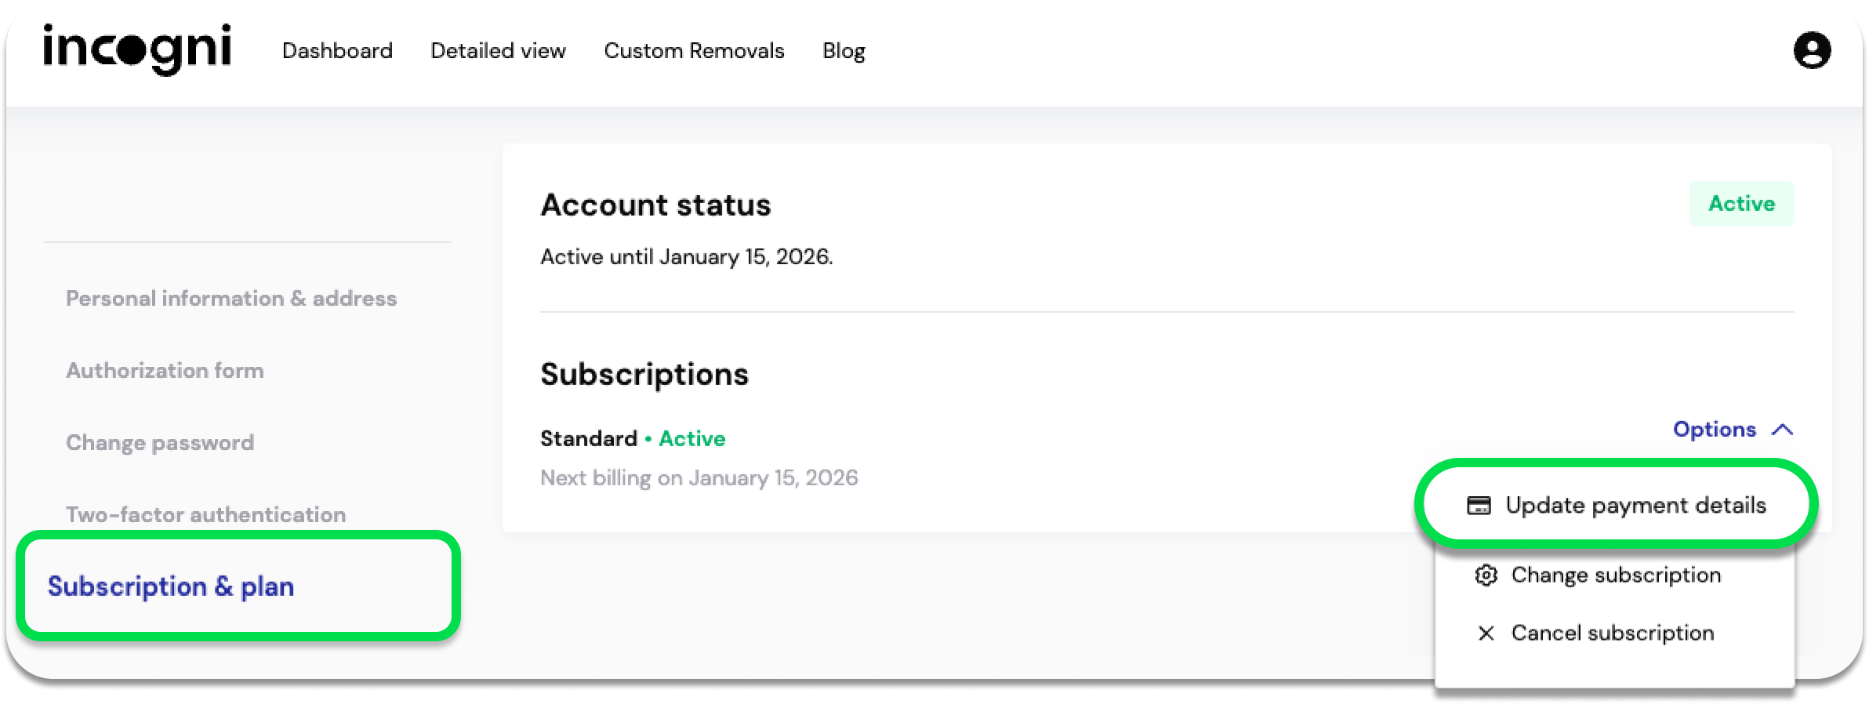Click the green Active status badge
The width and height of the screenshot is (1869, 704).
click(x=1741, y=204)
